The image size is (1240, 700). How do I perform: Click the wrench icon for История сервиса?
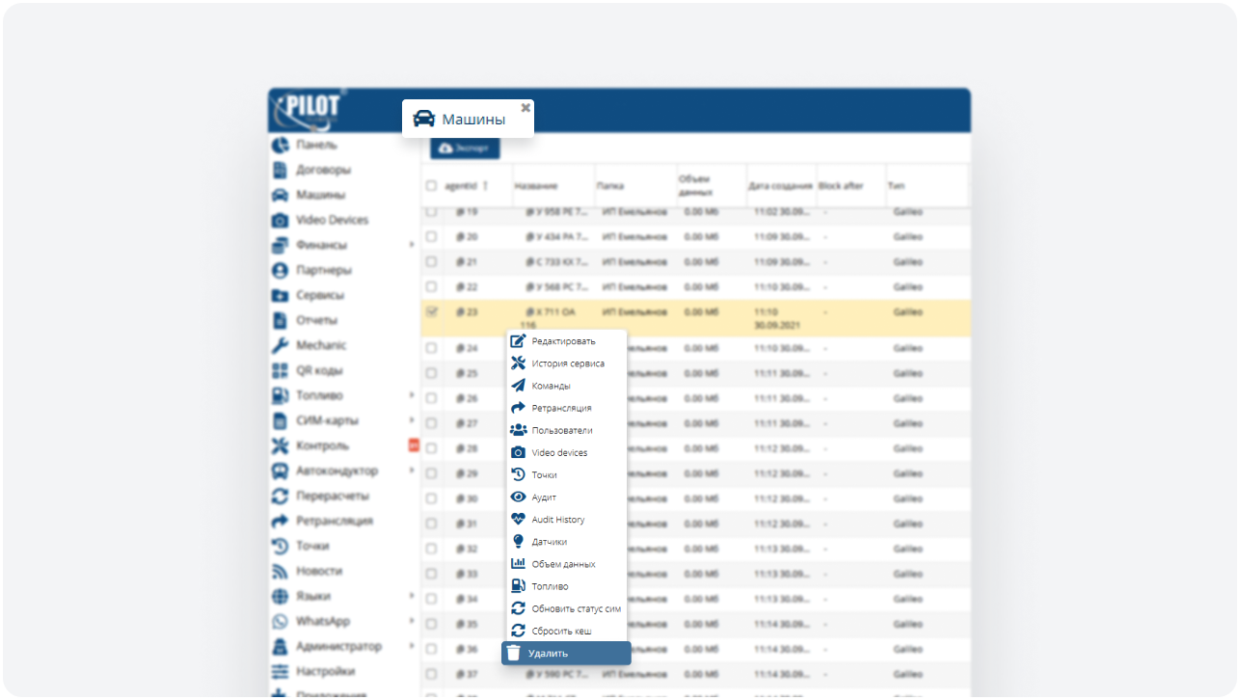pos(518,363)
